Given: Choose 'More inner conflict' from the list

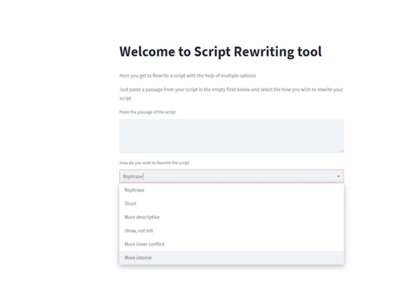Looking at the screenshot, I should [144, 244].
